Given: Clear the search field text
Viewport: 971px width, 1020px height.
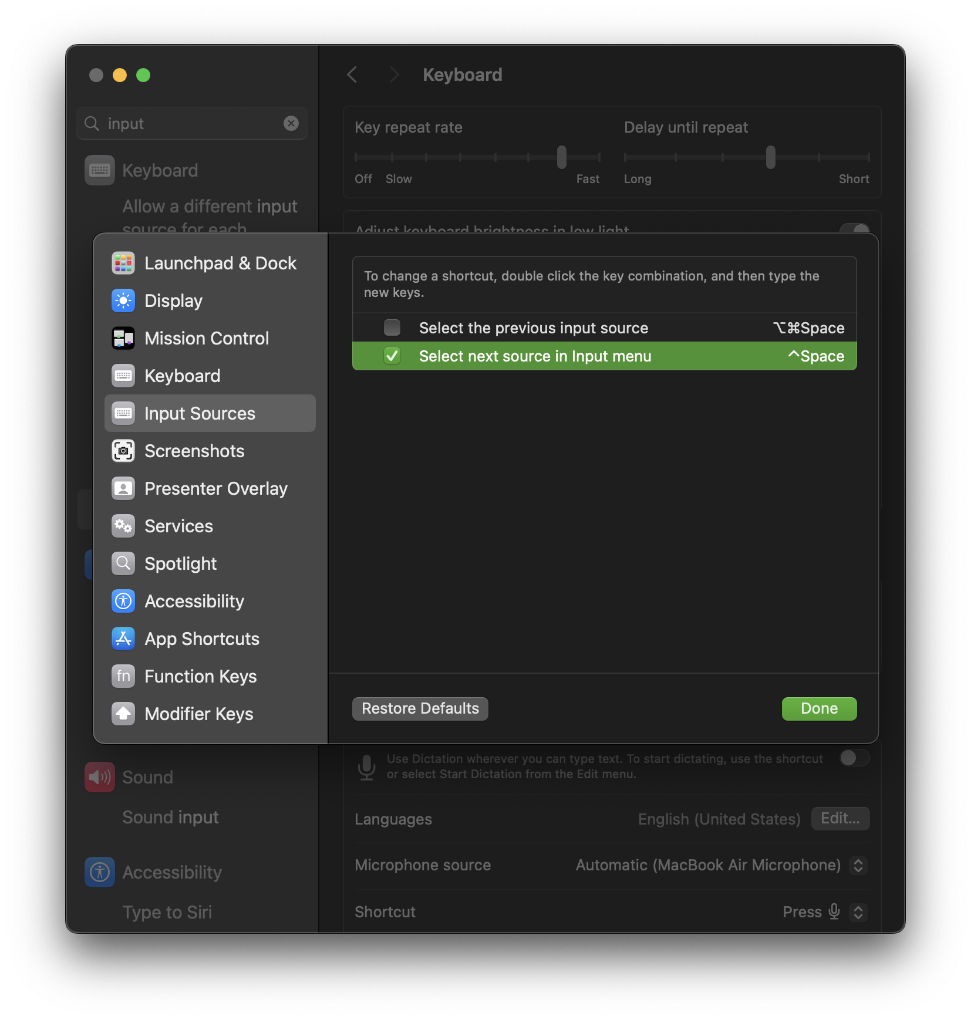Looking at the screenshot, I should tap(291, 123).
